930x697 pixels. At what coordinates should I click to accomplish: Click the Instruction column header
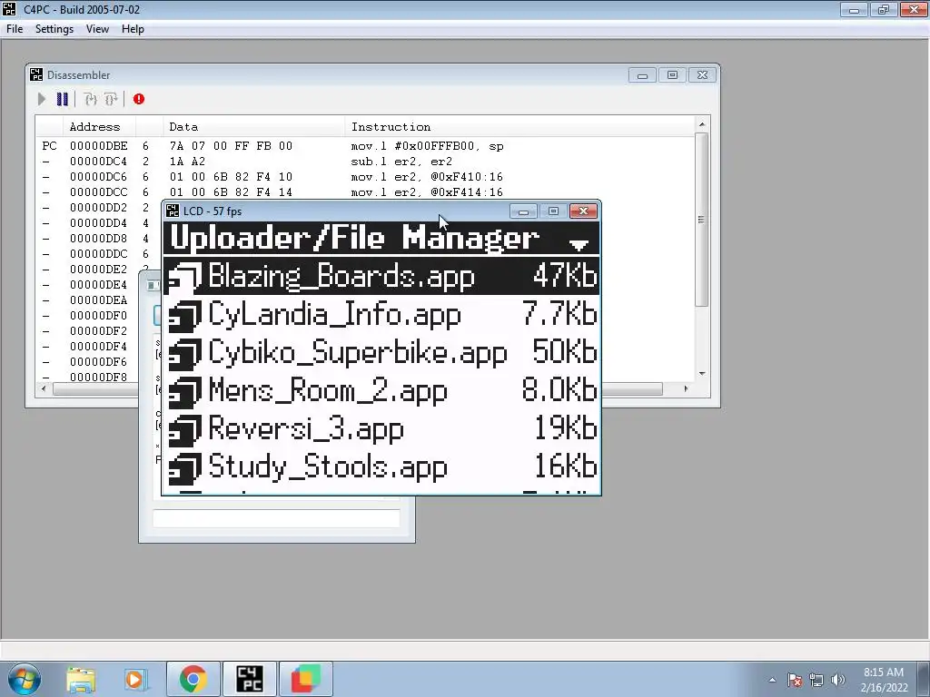(x=519, y=127)
